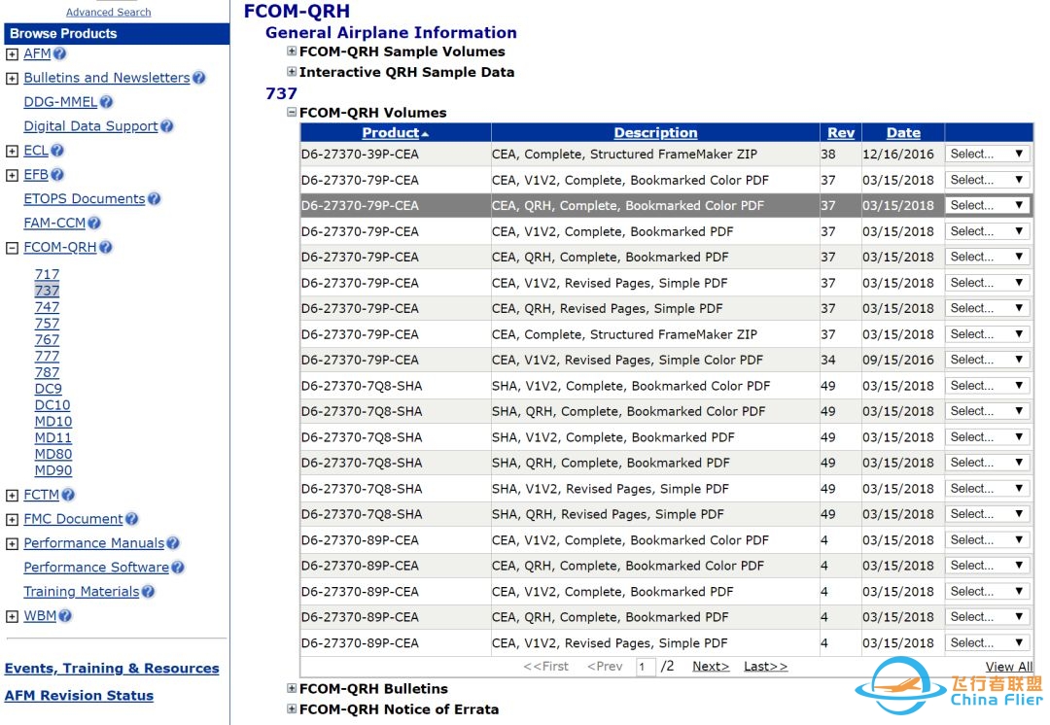
Task: Expand FCOM-QRH Notice of Errata section
Action: (292, 708)
